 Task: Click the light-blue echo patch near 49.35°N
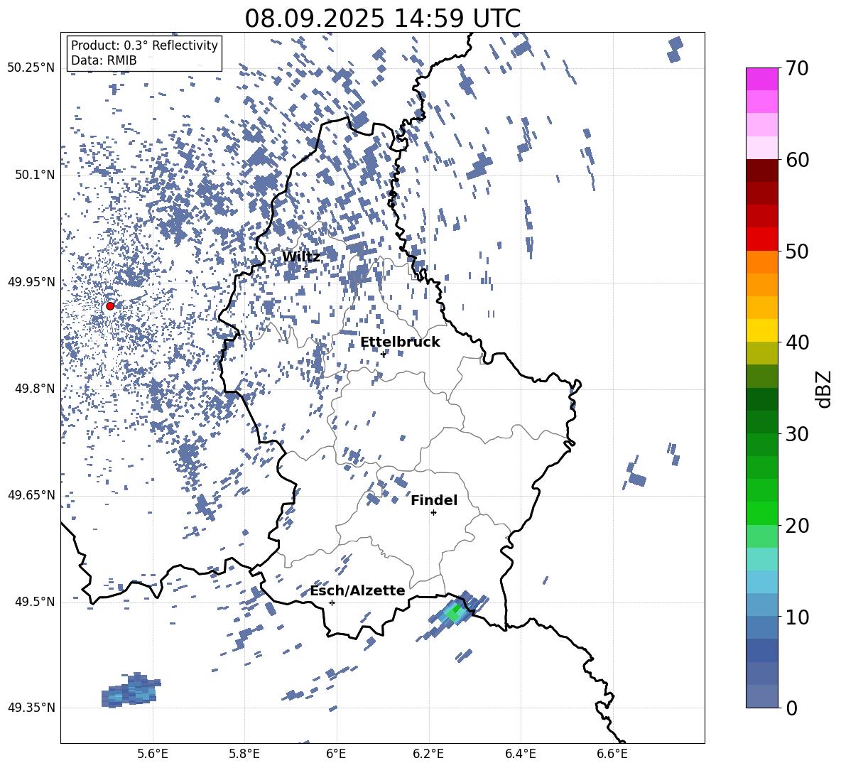click(131, 691)
